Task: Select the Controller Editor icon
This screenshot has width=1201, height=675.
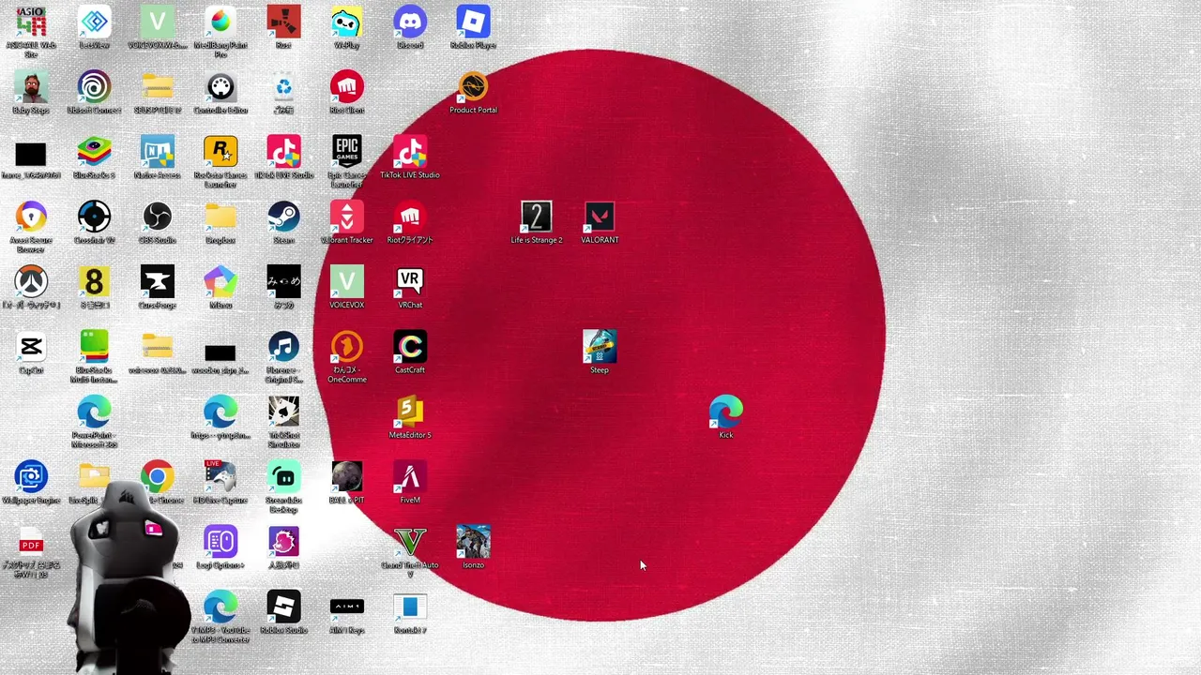Action: point(220,87)
